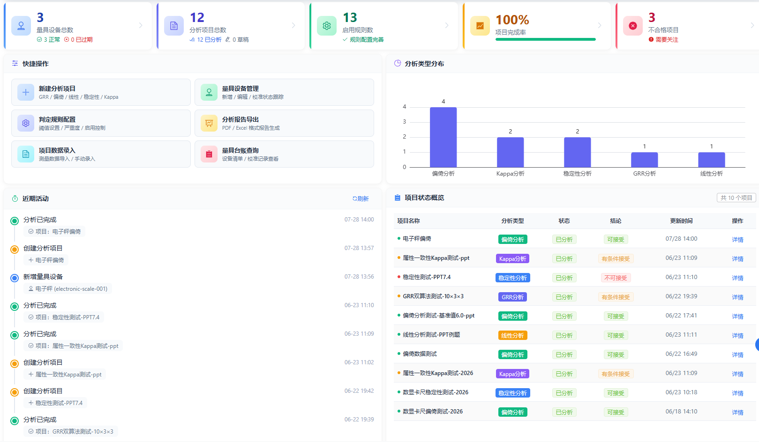The image size is (759, 442).
Task: Click the 分析报告导出 yellow icon
Action: 209,123
